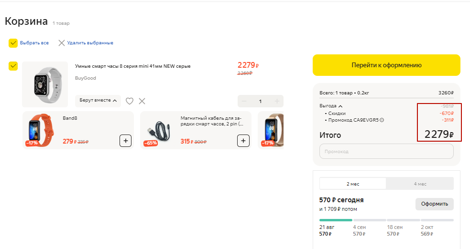The width and height of the screenshot is (470, 249).
Task: Remove promo code CA9EVGR5
Action: coord(382,120)
